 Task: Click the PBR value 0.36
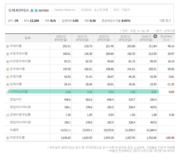[93, 21]
